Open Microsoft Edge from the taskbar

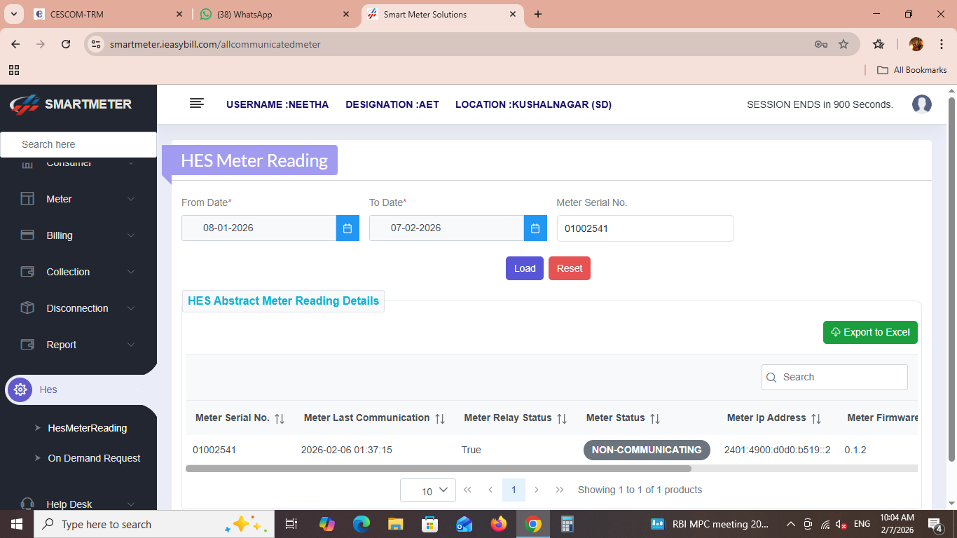(362, 524)
